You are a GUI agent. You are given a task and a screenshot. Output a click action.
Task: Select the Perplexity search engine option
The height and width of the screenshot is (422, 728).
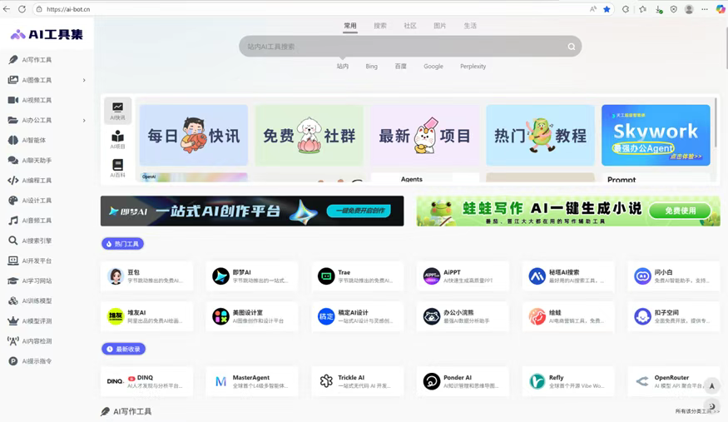[473, 67]
